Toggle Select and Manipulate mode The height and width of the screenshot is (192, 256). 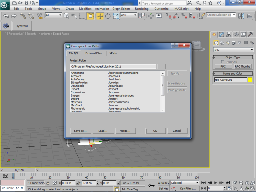click(x=151, y=16)
